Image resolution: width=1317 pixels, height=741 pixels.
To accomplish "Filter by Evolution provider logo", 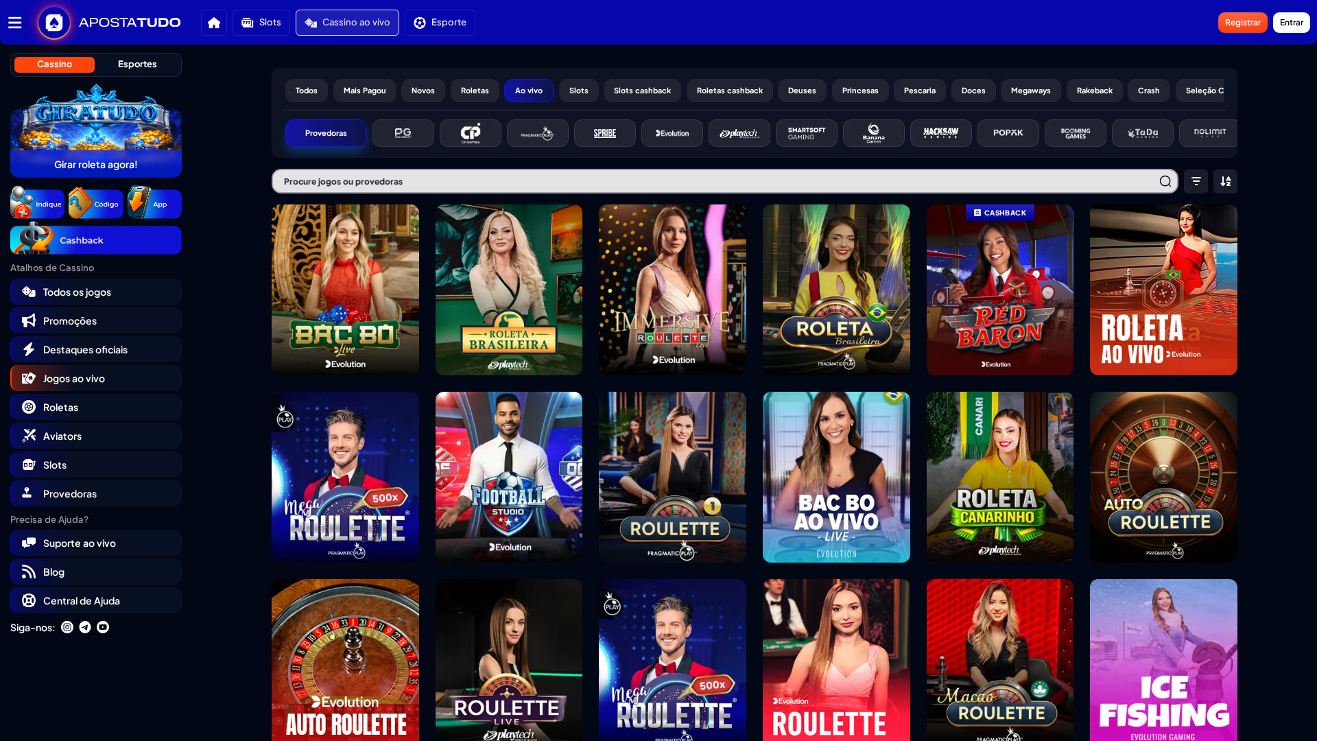I will (672, 133).
